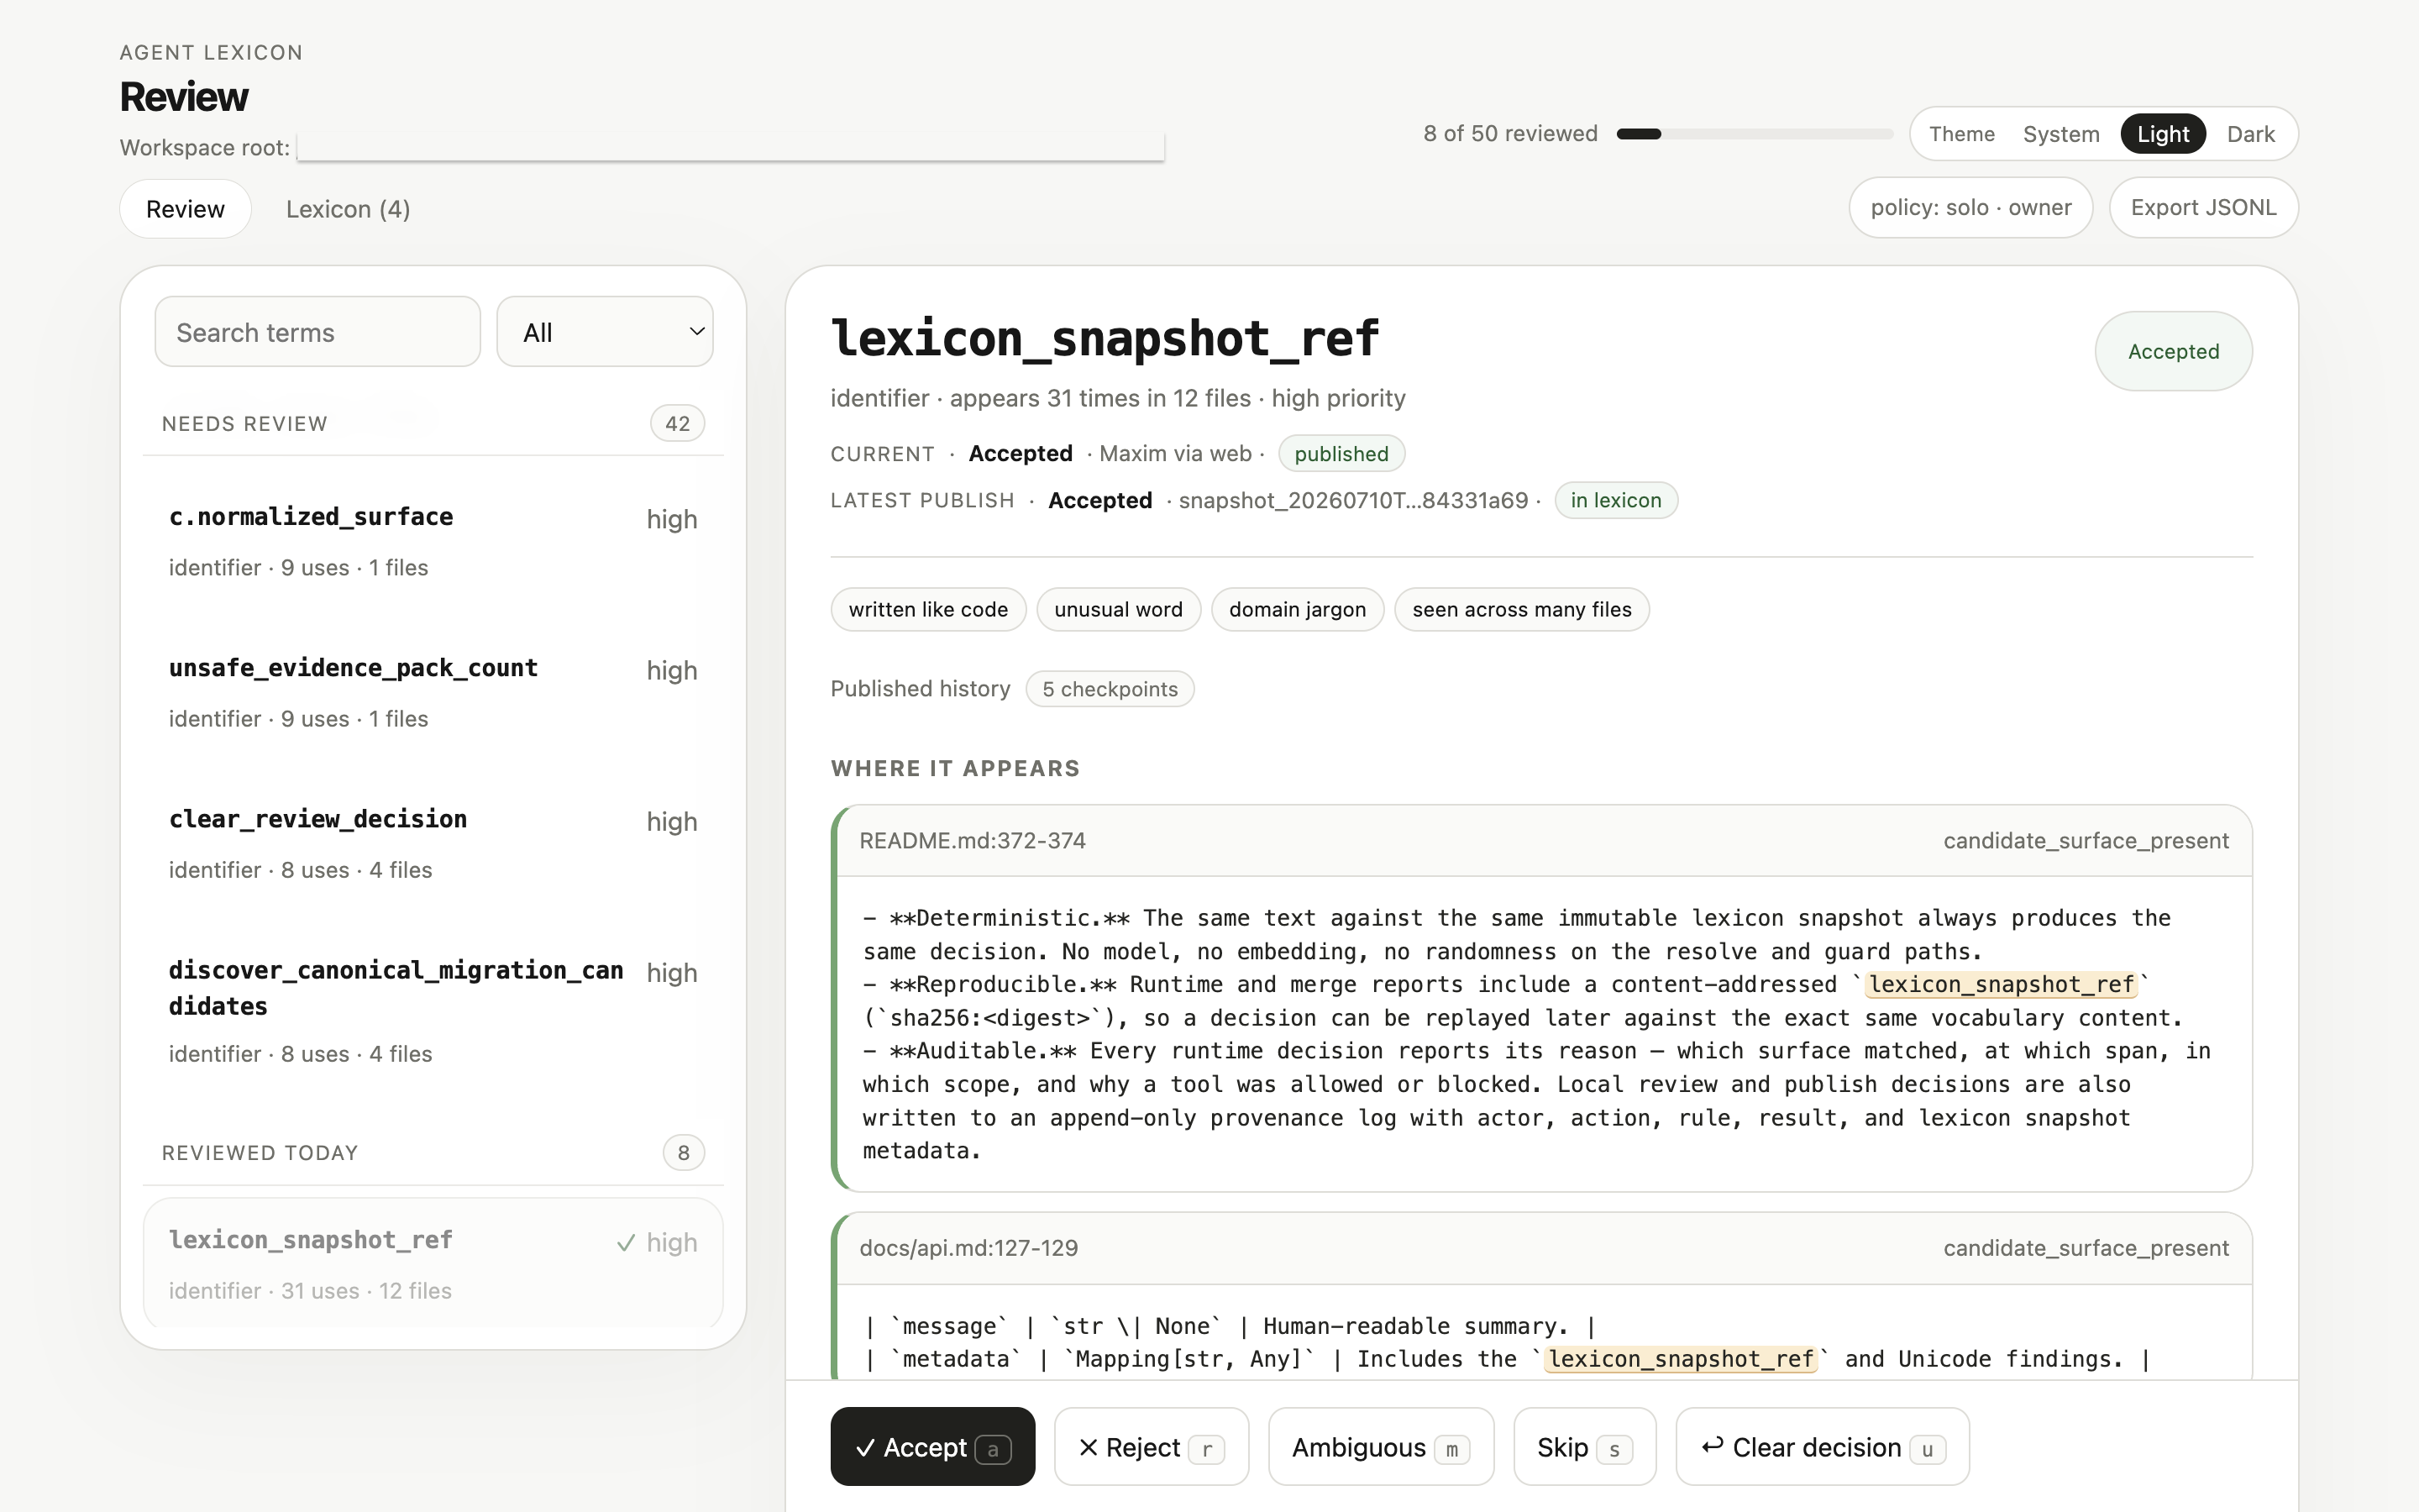This screenshot has width=2419, height=1512.
Task: Click the undo arrow icon on Clear decision
Action: tap(1713, 1445)
